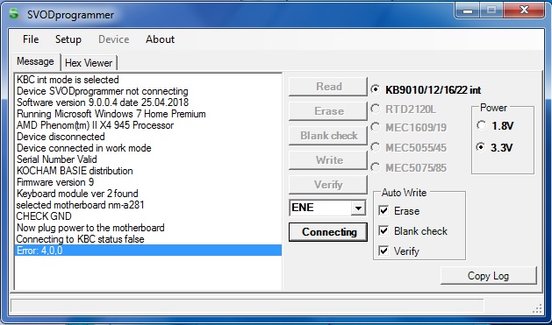Image resolution: width=552 pixels, height=325 pixels.
Task: Open the Device menu
Action: 114,39
